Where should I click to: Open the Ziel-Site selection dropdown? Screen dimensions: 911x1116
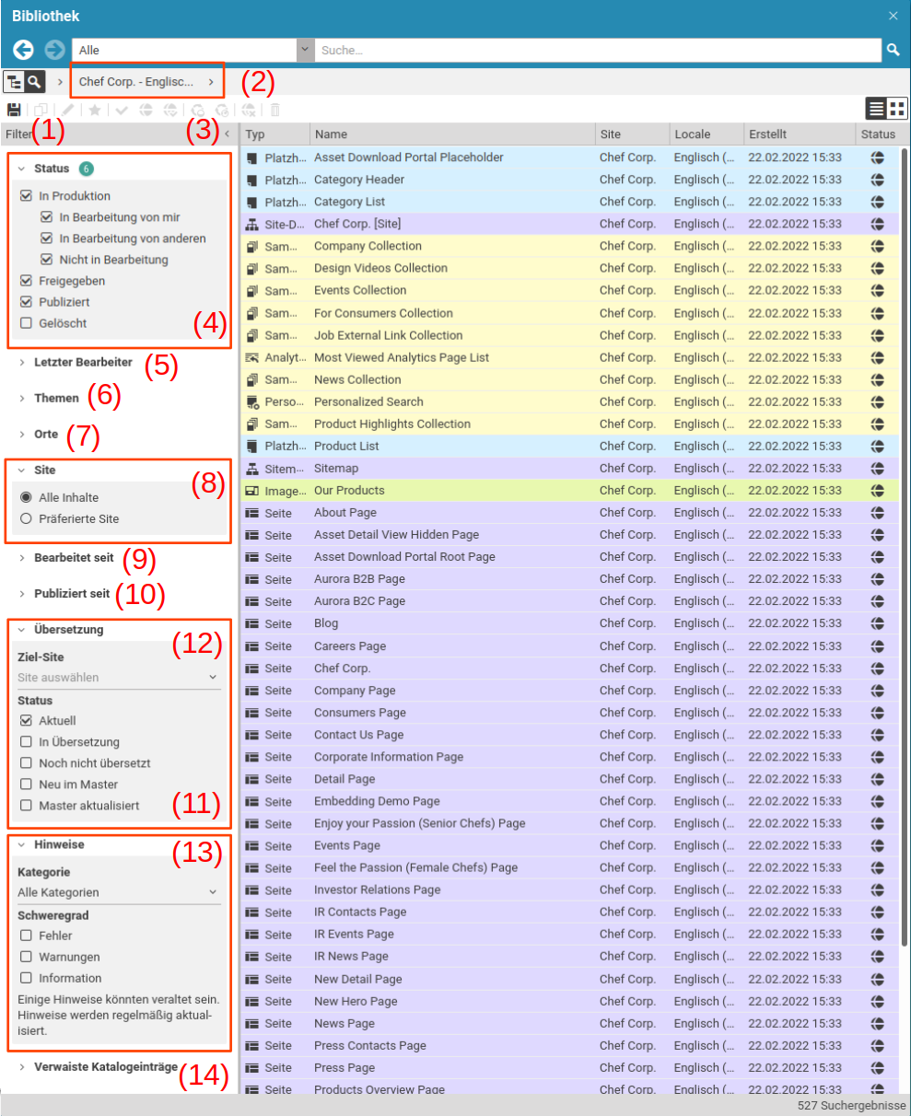119,678
